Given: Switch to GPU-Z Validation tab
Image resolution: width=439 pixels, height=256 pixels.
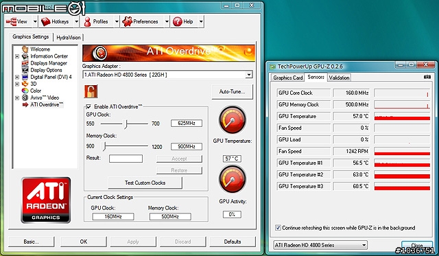Looking at the screenshot, I should (339, 78).
